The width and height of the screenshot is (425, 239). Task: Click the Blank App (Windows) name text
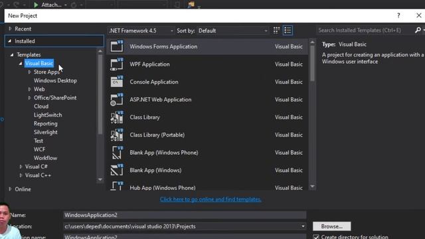tap(155, 170)
